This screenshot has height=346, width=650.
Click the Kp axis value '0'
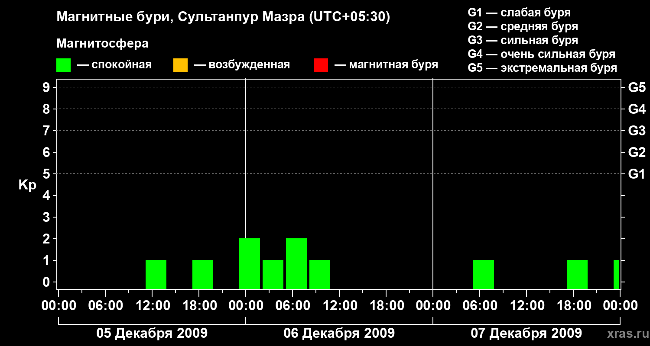tap(47, 282)
